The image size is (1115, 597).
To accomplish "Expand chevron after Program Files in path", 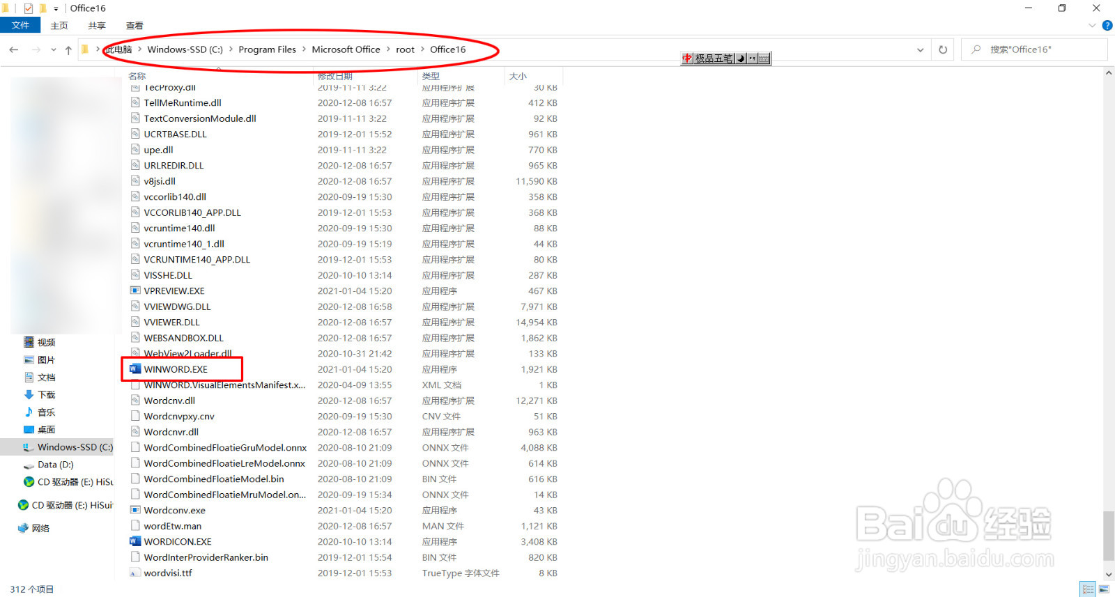I will coord(304,49).
